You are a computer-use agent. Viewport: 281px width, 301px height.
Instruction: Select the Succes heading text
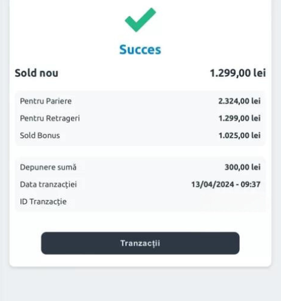(140, 49)
